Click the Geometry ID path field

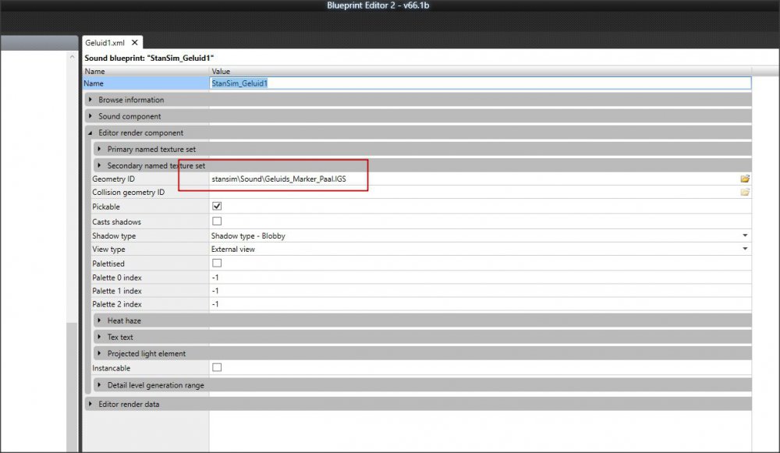pyautogui.click(x=468, y=179)
